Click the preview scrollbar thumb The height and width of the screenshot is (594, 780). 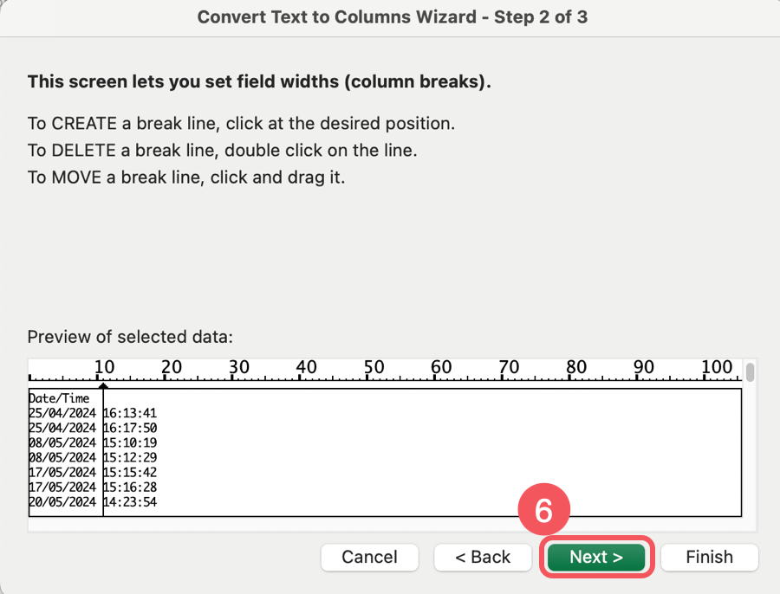(750, 372)
